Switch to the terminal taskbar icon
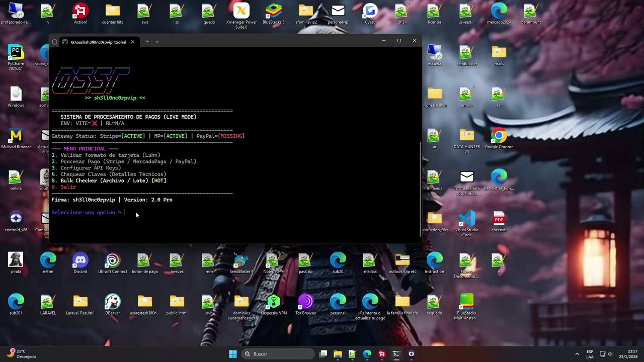 [x=396, y=354]
